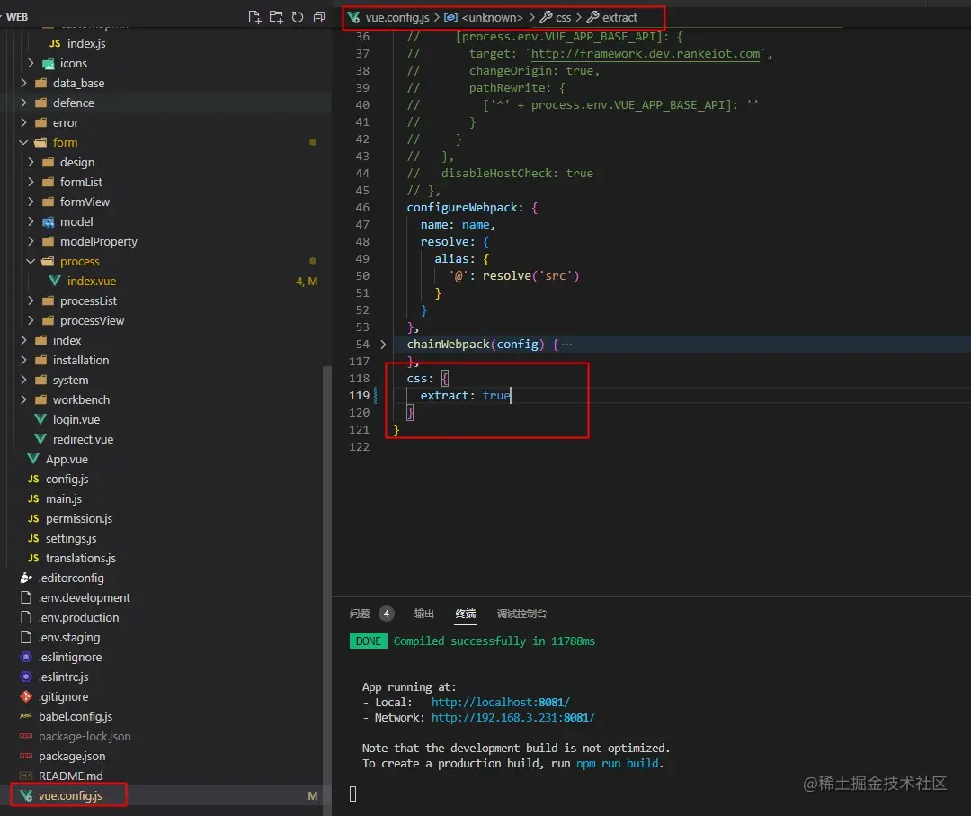Viewport: 971px width, 816px height.
Task: Place cursor on line number 119
Action: [359, 396]
